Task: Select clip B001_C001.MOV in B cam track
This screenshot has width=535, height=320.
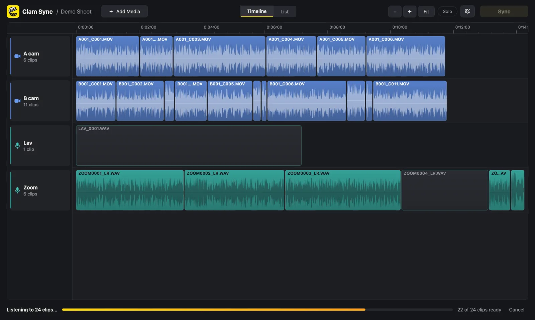Action: coord(96,101)
